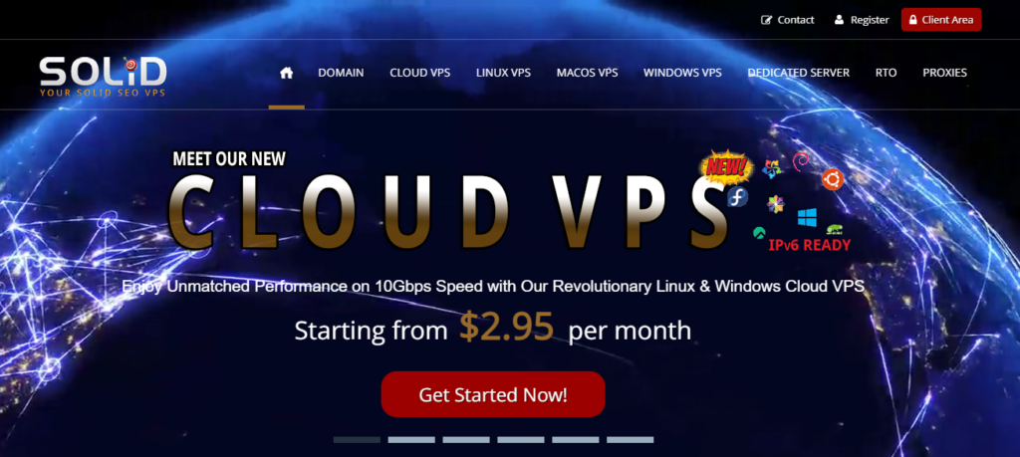Click the SOLID SEO VPS logo

pos(103,77)
